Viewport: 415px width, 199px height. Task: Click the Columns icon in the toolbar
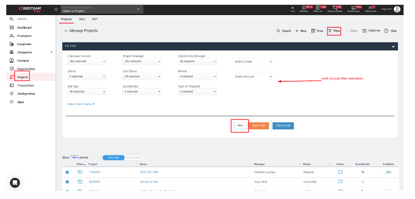(x=365, y=31)
